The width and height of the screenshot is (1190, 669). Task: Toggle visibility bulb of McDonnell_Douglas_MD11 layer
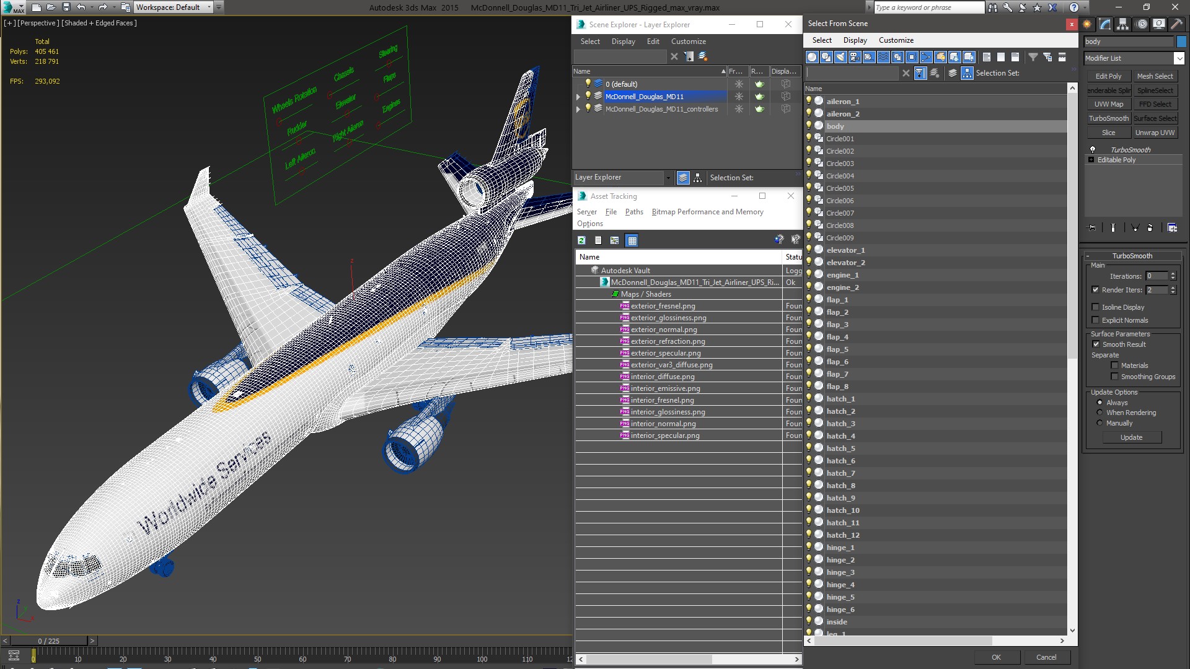click(x=588, y=96)
